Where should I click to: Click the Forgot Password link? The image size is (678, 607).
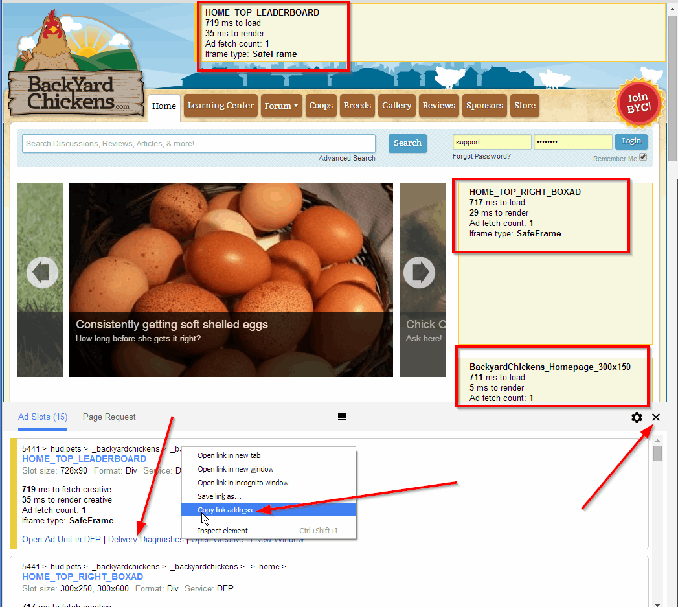tap(481, 156)
